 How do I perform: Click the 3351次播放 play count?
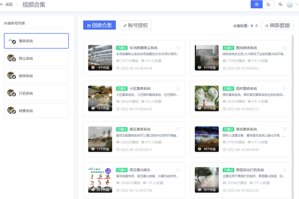click(x=128, y=61)
